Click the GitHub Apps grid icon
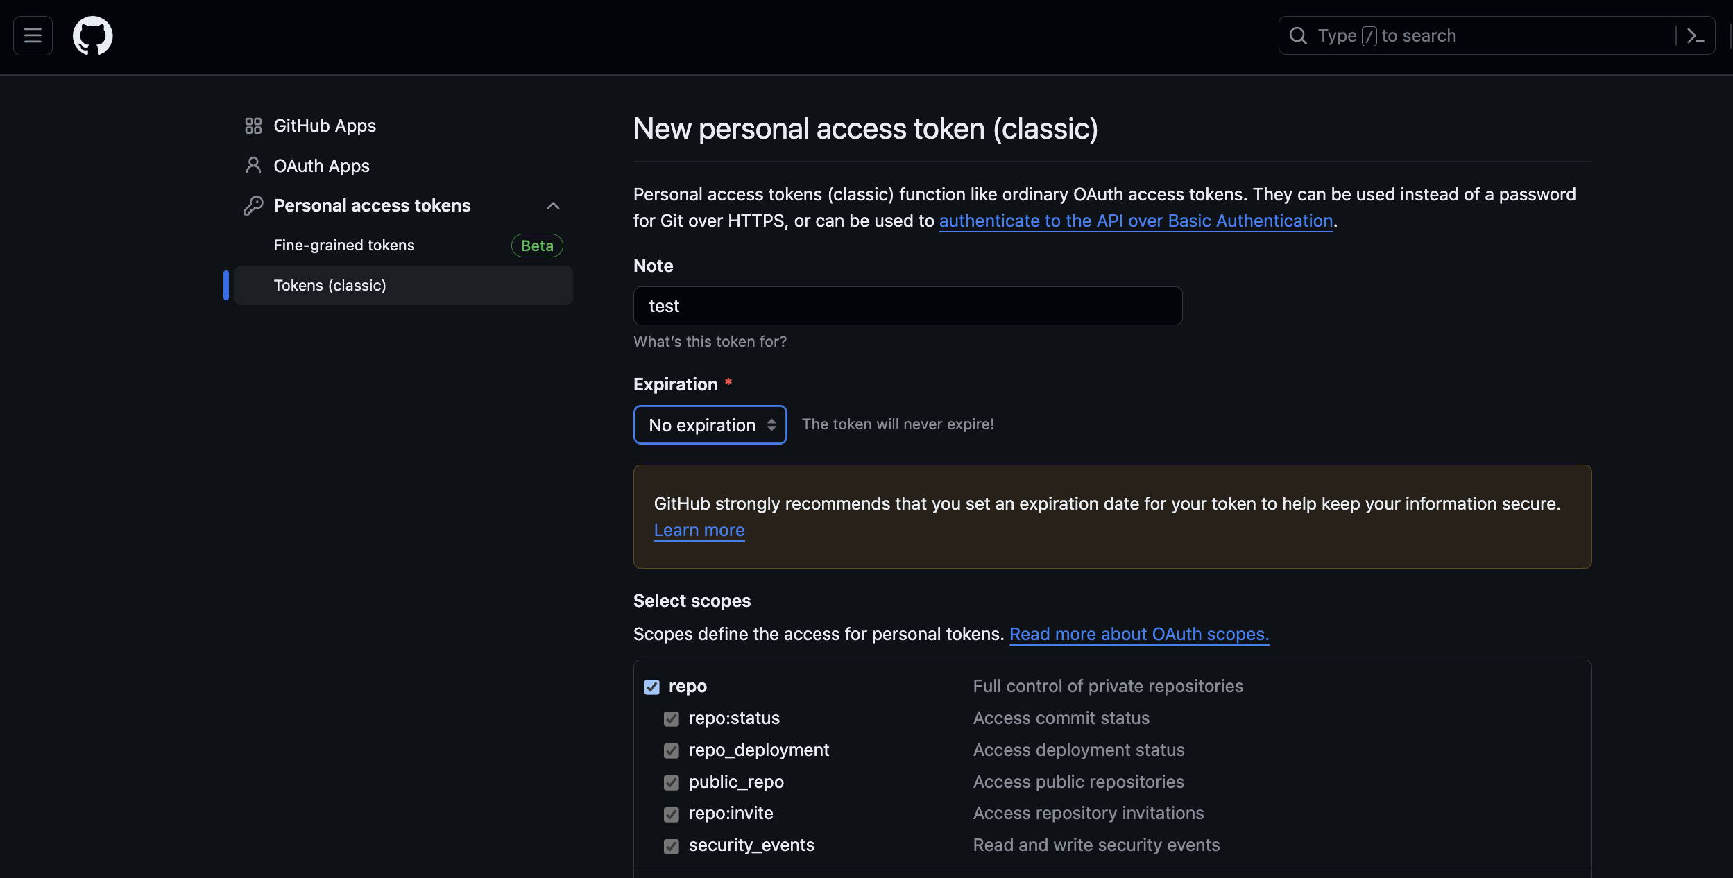 click(x=253, y=126)
